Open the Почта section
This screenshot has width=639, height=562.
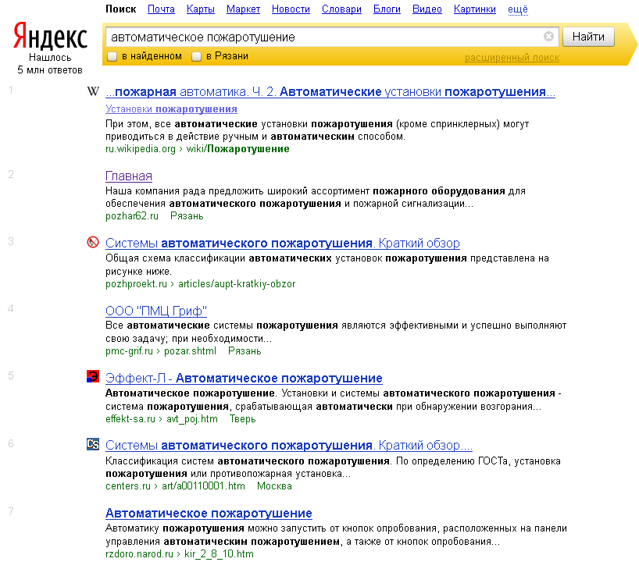pos(160,9)
